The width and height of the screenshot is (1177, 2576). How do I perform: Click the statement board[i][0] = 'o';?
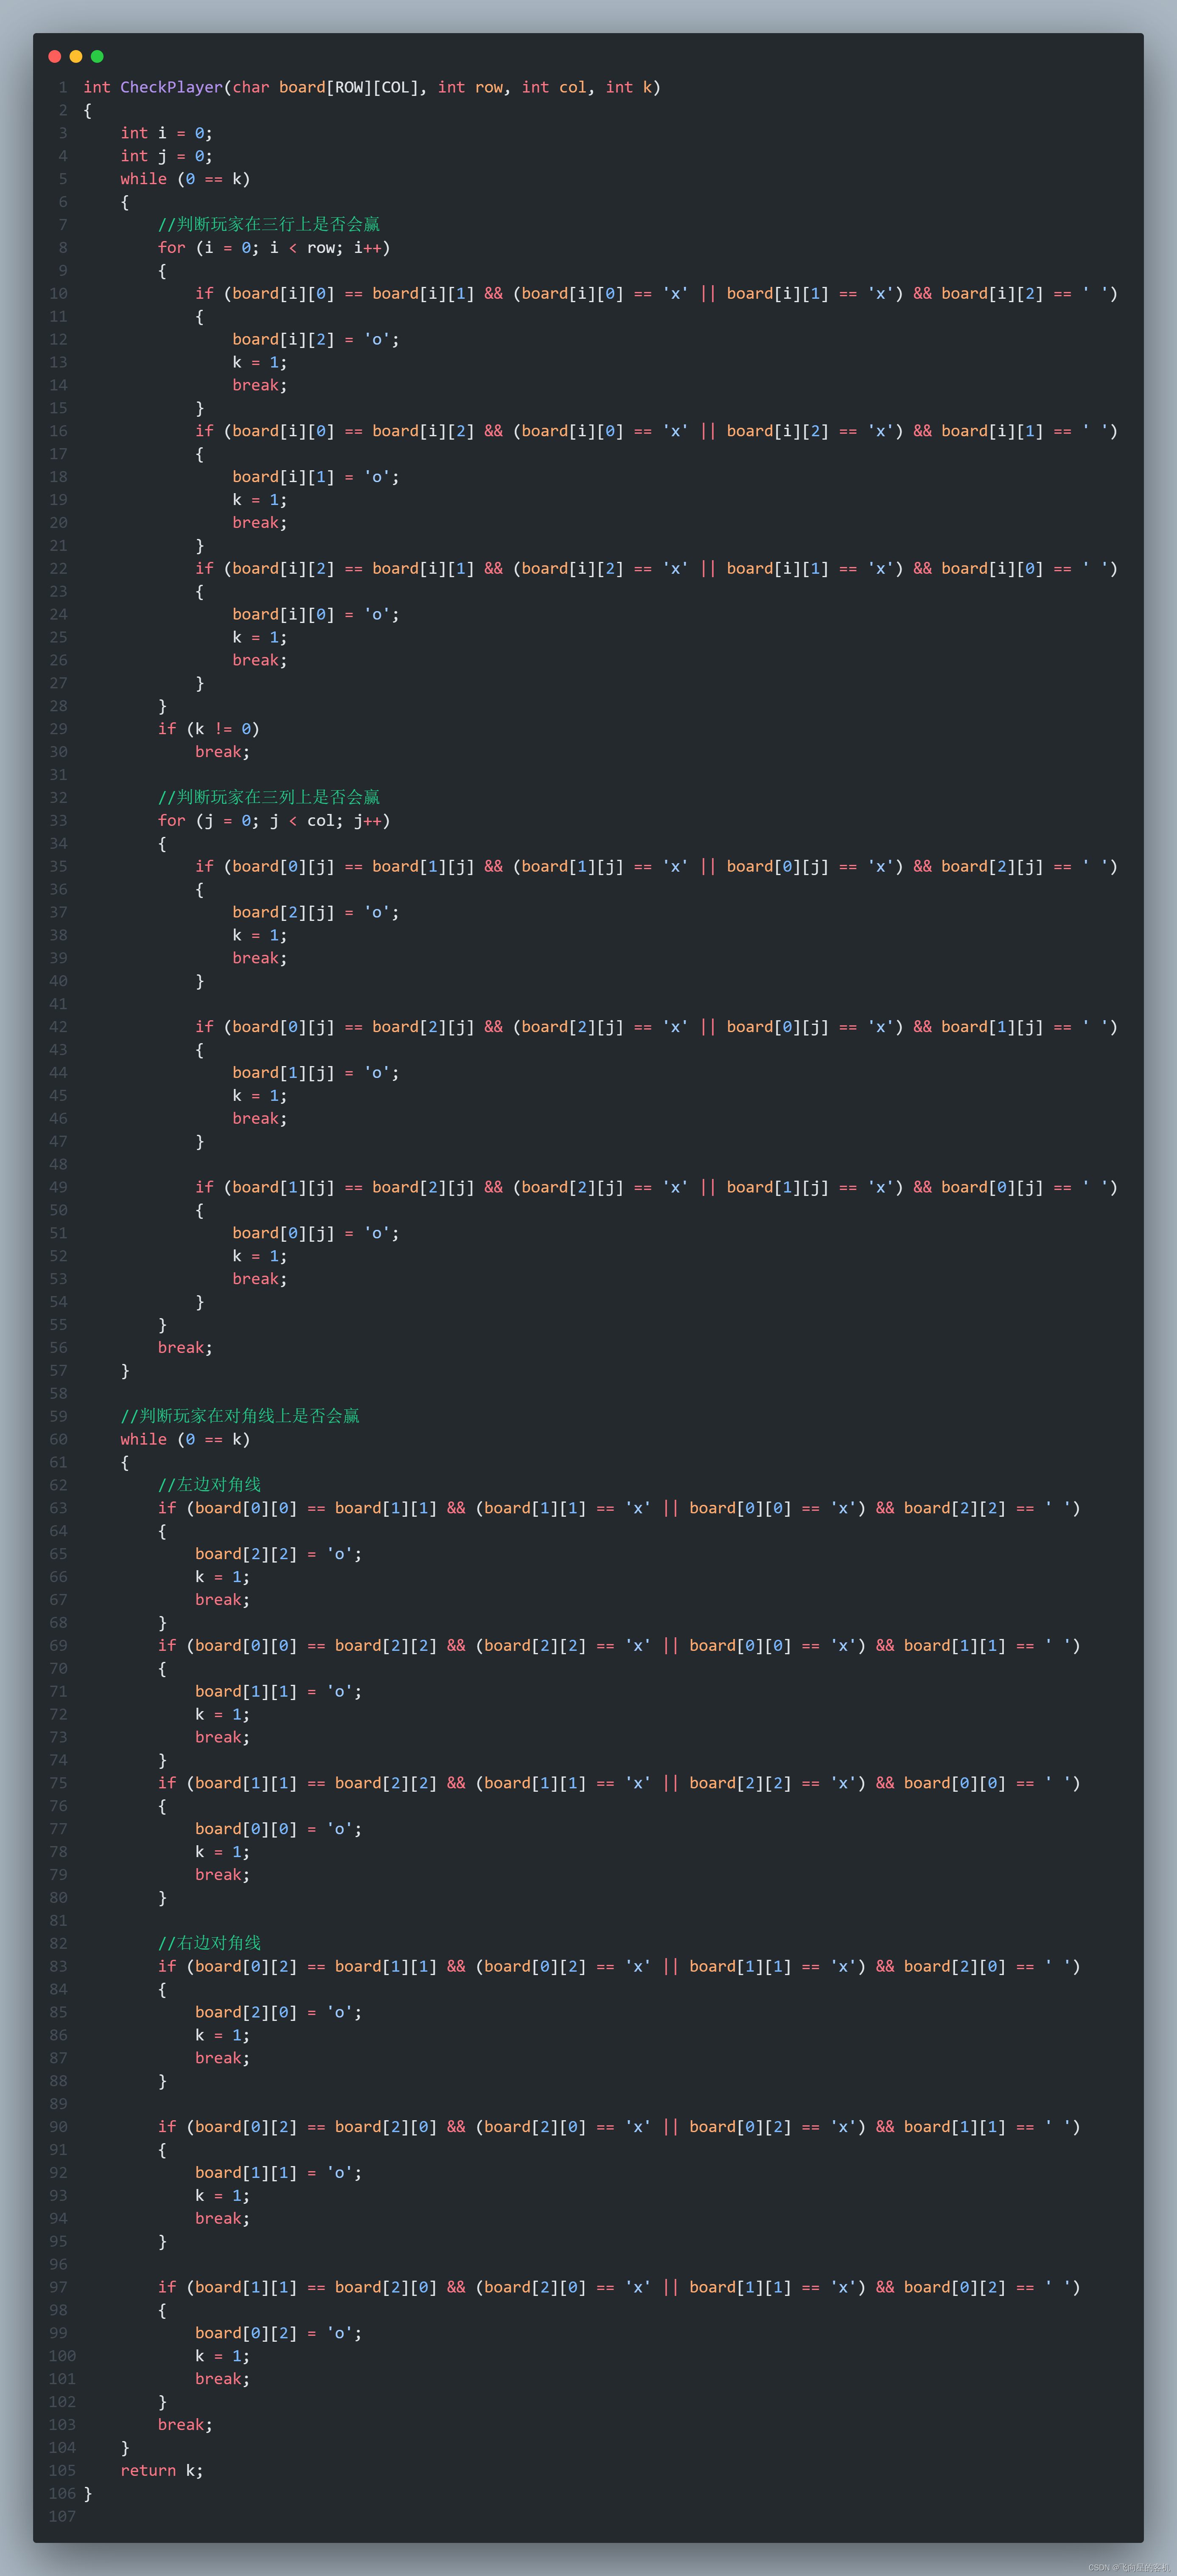(316, 614)
